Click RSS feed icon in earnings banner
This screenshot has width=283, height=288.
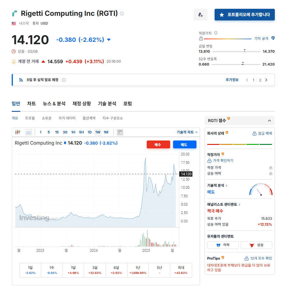tap(21, 80)
